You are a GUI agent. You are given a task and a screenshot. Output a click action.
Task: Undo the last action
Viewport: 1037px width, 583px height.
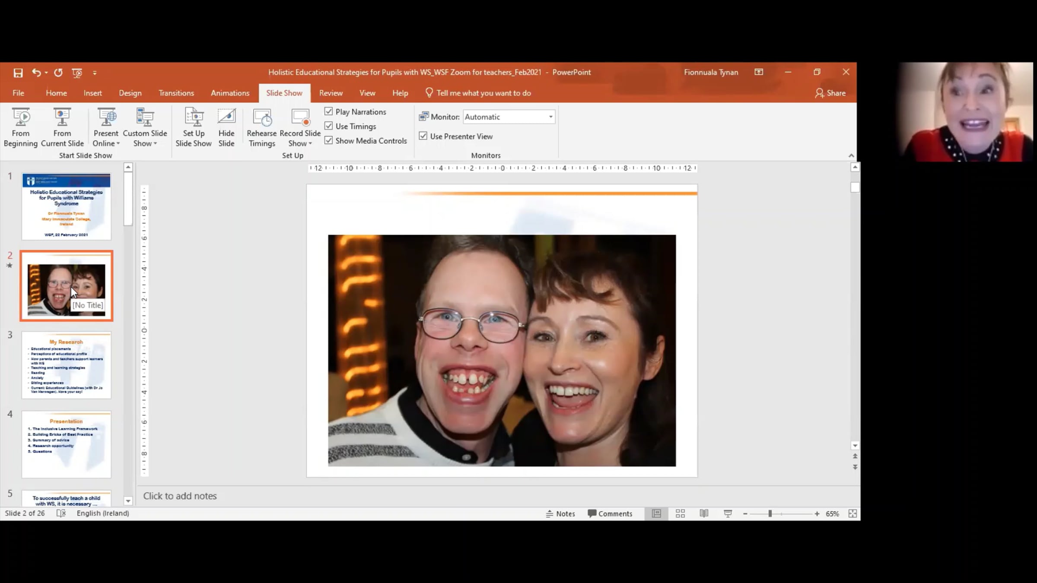click(36, 73)
